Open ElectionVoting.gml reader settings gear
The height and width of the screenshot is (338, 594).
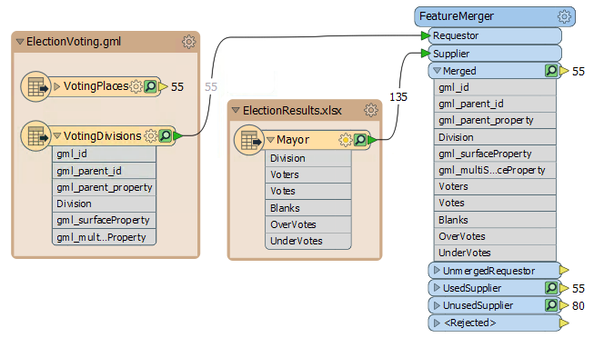click(x=188, y=42)
